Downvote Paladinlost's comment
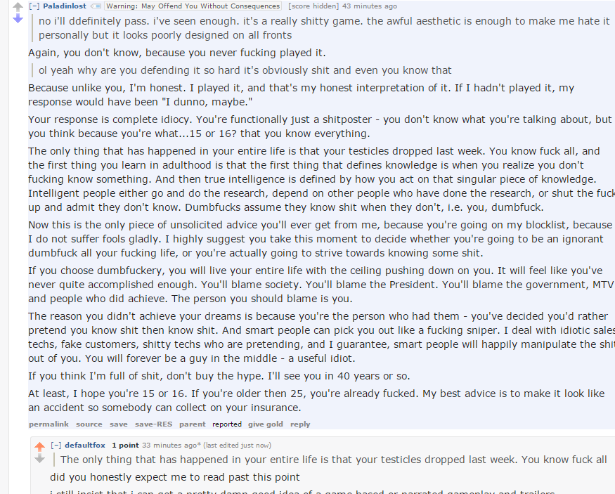This screenshot has width=615, height=494. coord(18,18)
